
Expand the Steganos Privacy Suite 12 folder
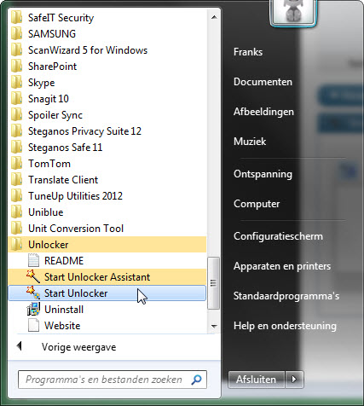(107, 131)
